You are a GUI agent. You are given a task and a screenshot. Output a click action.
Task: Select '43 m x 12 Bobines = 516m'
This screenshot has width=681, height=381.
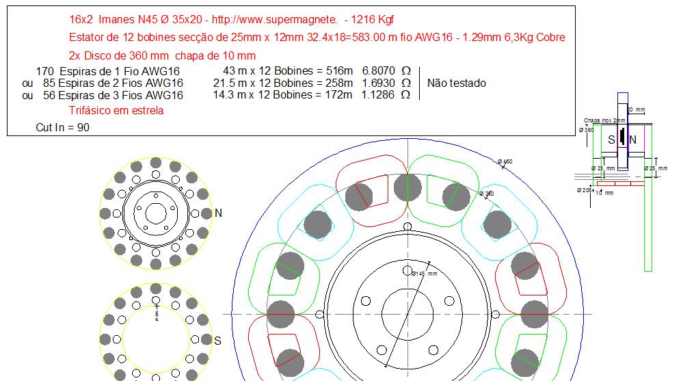coord(288,71)
